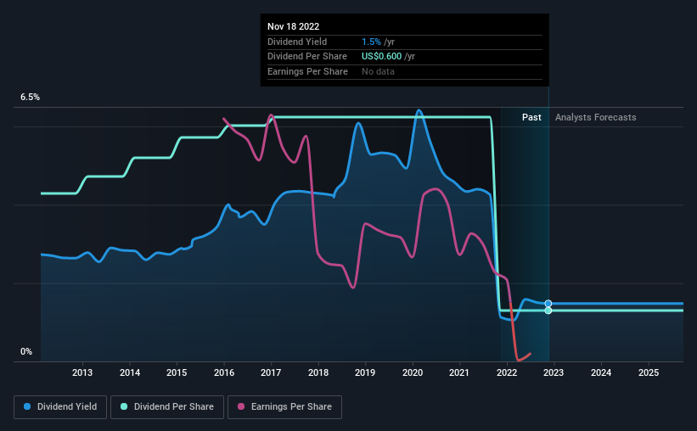Screen dimensions: 697x431
Task: Click the 2022 x-axis label
Action: (507, 372)
